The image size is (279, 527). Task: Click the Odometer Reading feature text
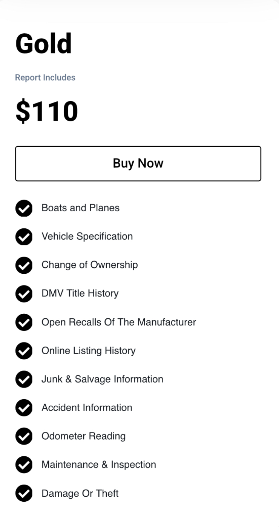83,436
